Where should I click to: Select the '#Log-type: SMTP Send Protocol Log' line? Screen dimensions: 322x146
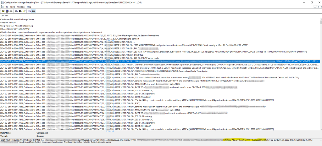click(x=19, y=25)
